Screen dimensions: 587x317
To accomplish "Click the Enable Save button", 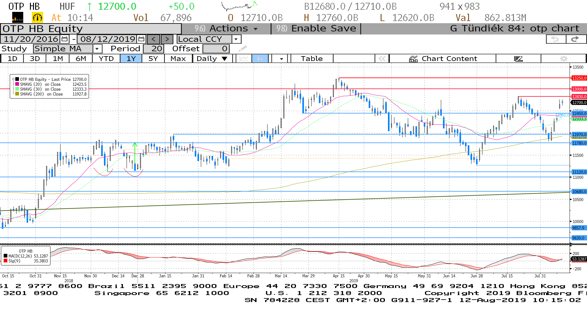I will tap(316, 28).
